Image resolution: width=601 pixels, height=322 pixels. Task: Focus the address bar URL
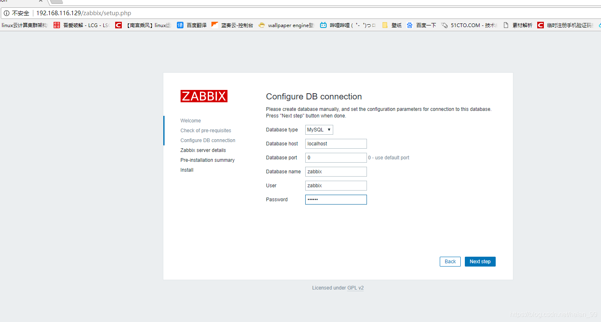point(84,13)
